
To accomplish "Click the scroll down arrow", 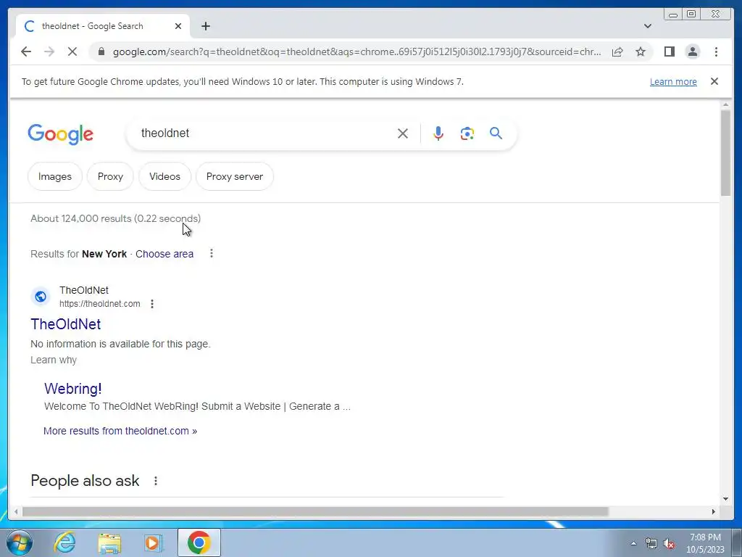I will [725, 498].
